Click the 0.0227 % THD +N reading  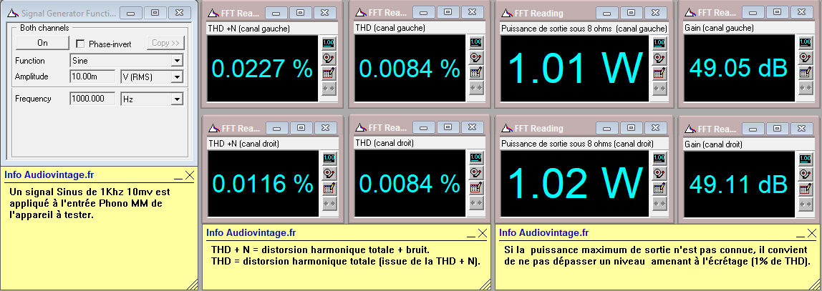[x=262, y=69]
